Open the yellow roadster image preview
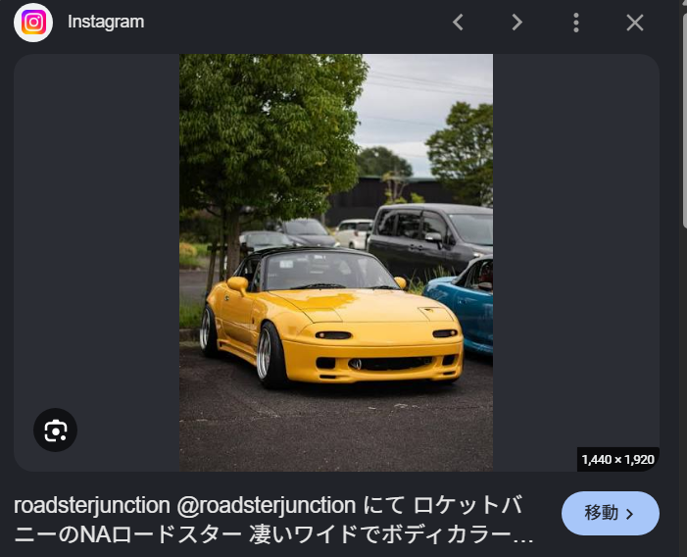The width and height of the screenshot is (687, 557). pos(336,263)
